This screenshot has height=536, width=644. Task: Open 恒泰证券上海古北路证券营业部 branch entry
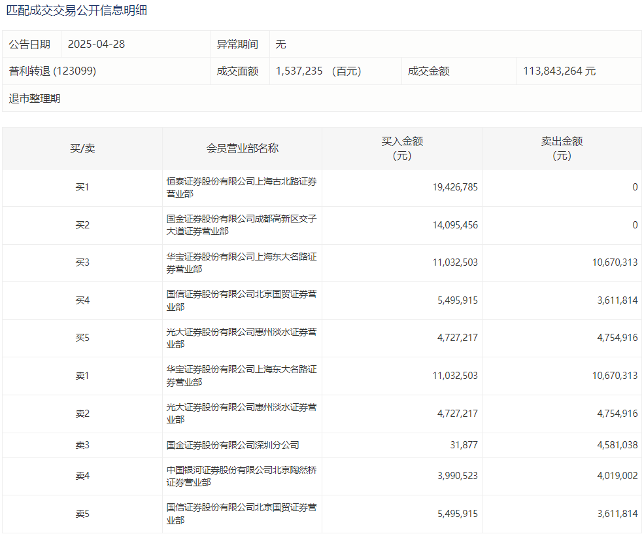[241, 188]
